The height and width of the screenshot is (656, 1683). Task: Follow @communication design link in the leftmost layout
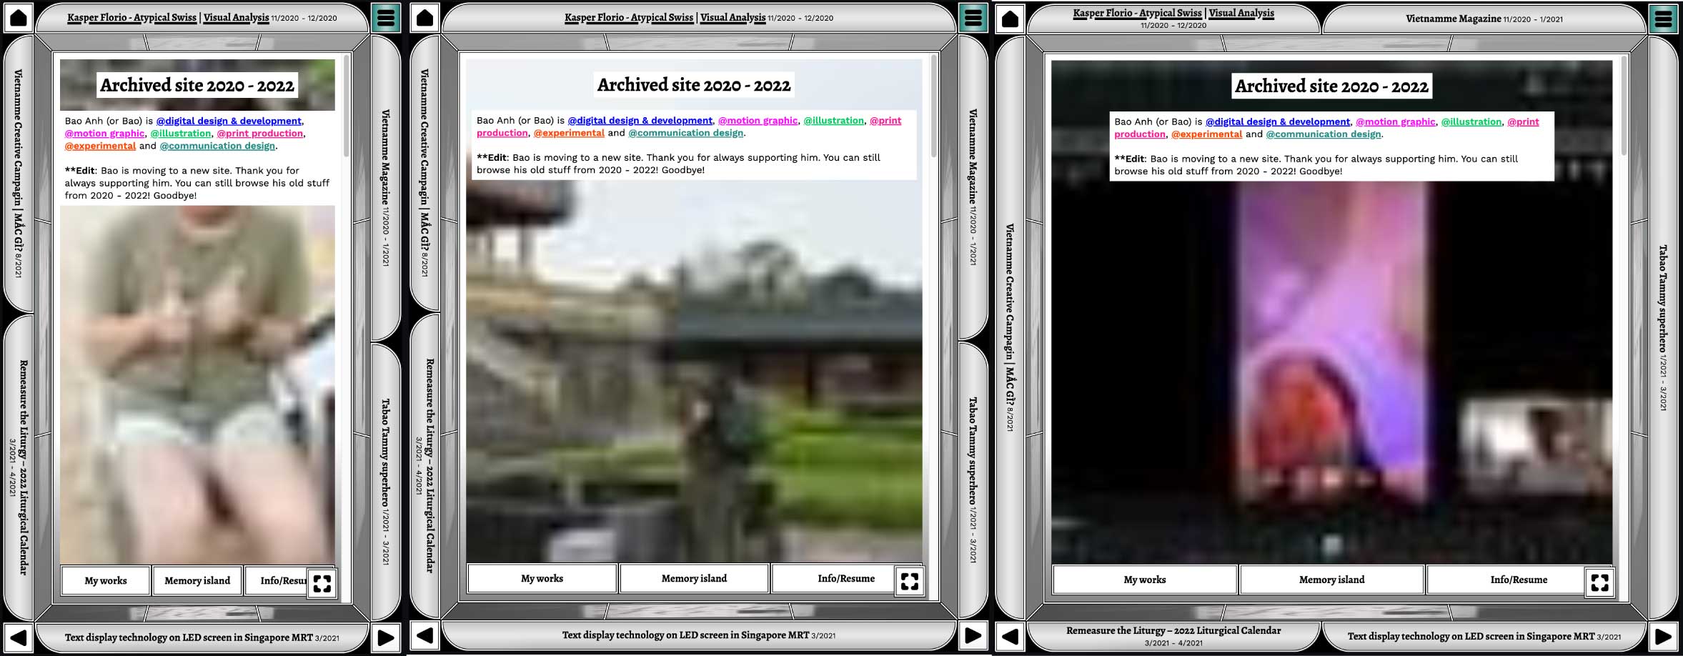(217, 146)
